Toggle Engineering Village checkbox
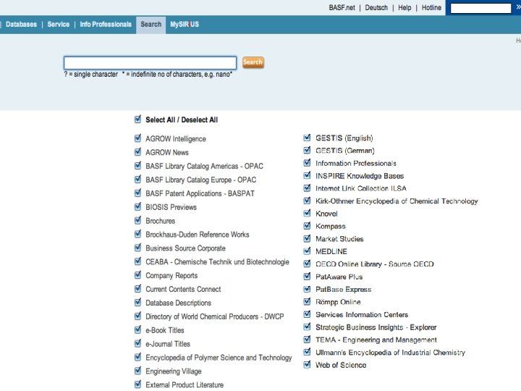Image resolution: width=521 pixels, height=391 pixels. 138,371
